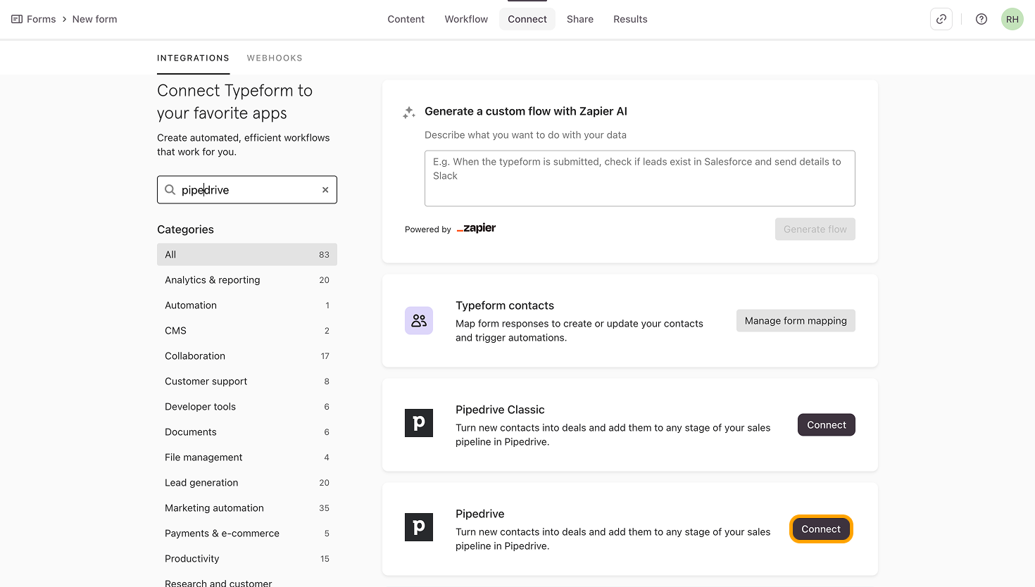Screen dimensions: 1035x587
Task: Click the 'Powered by' label
Action: coord(428,229)
